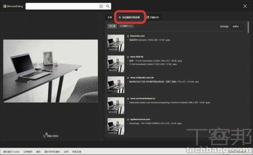This screenshot has height=155, width=253.
Task: Open HomePage - TOP ITEMS CORNER result
Action: [155, 123]
